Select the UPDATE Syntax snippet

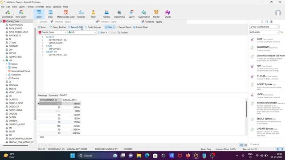pyautogui.click(x=266, y=132)
